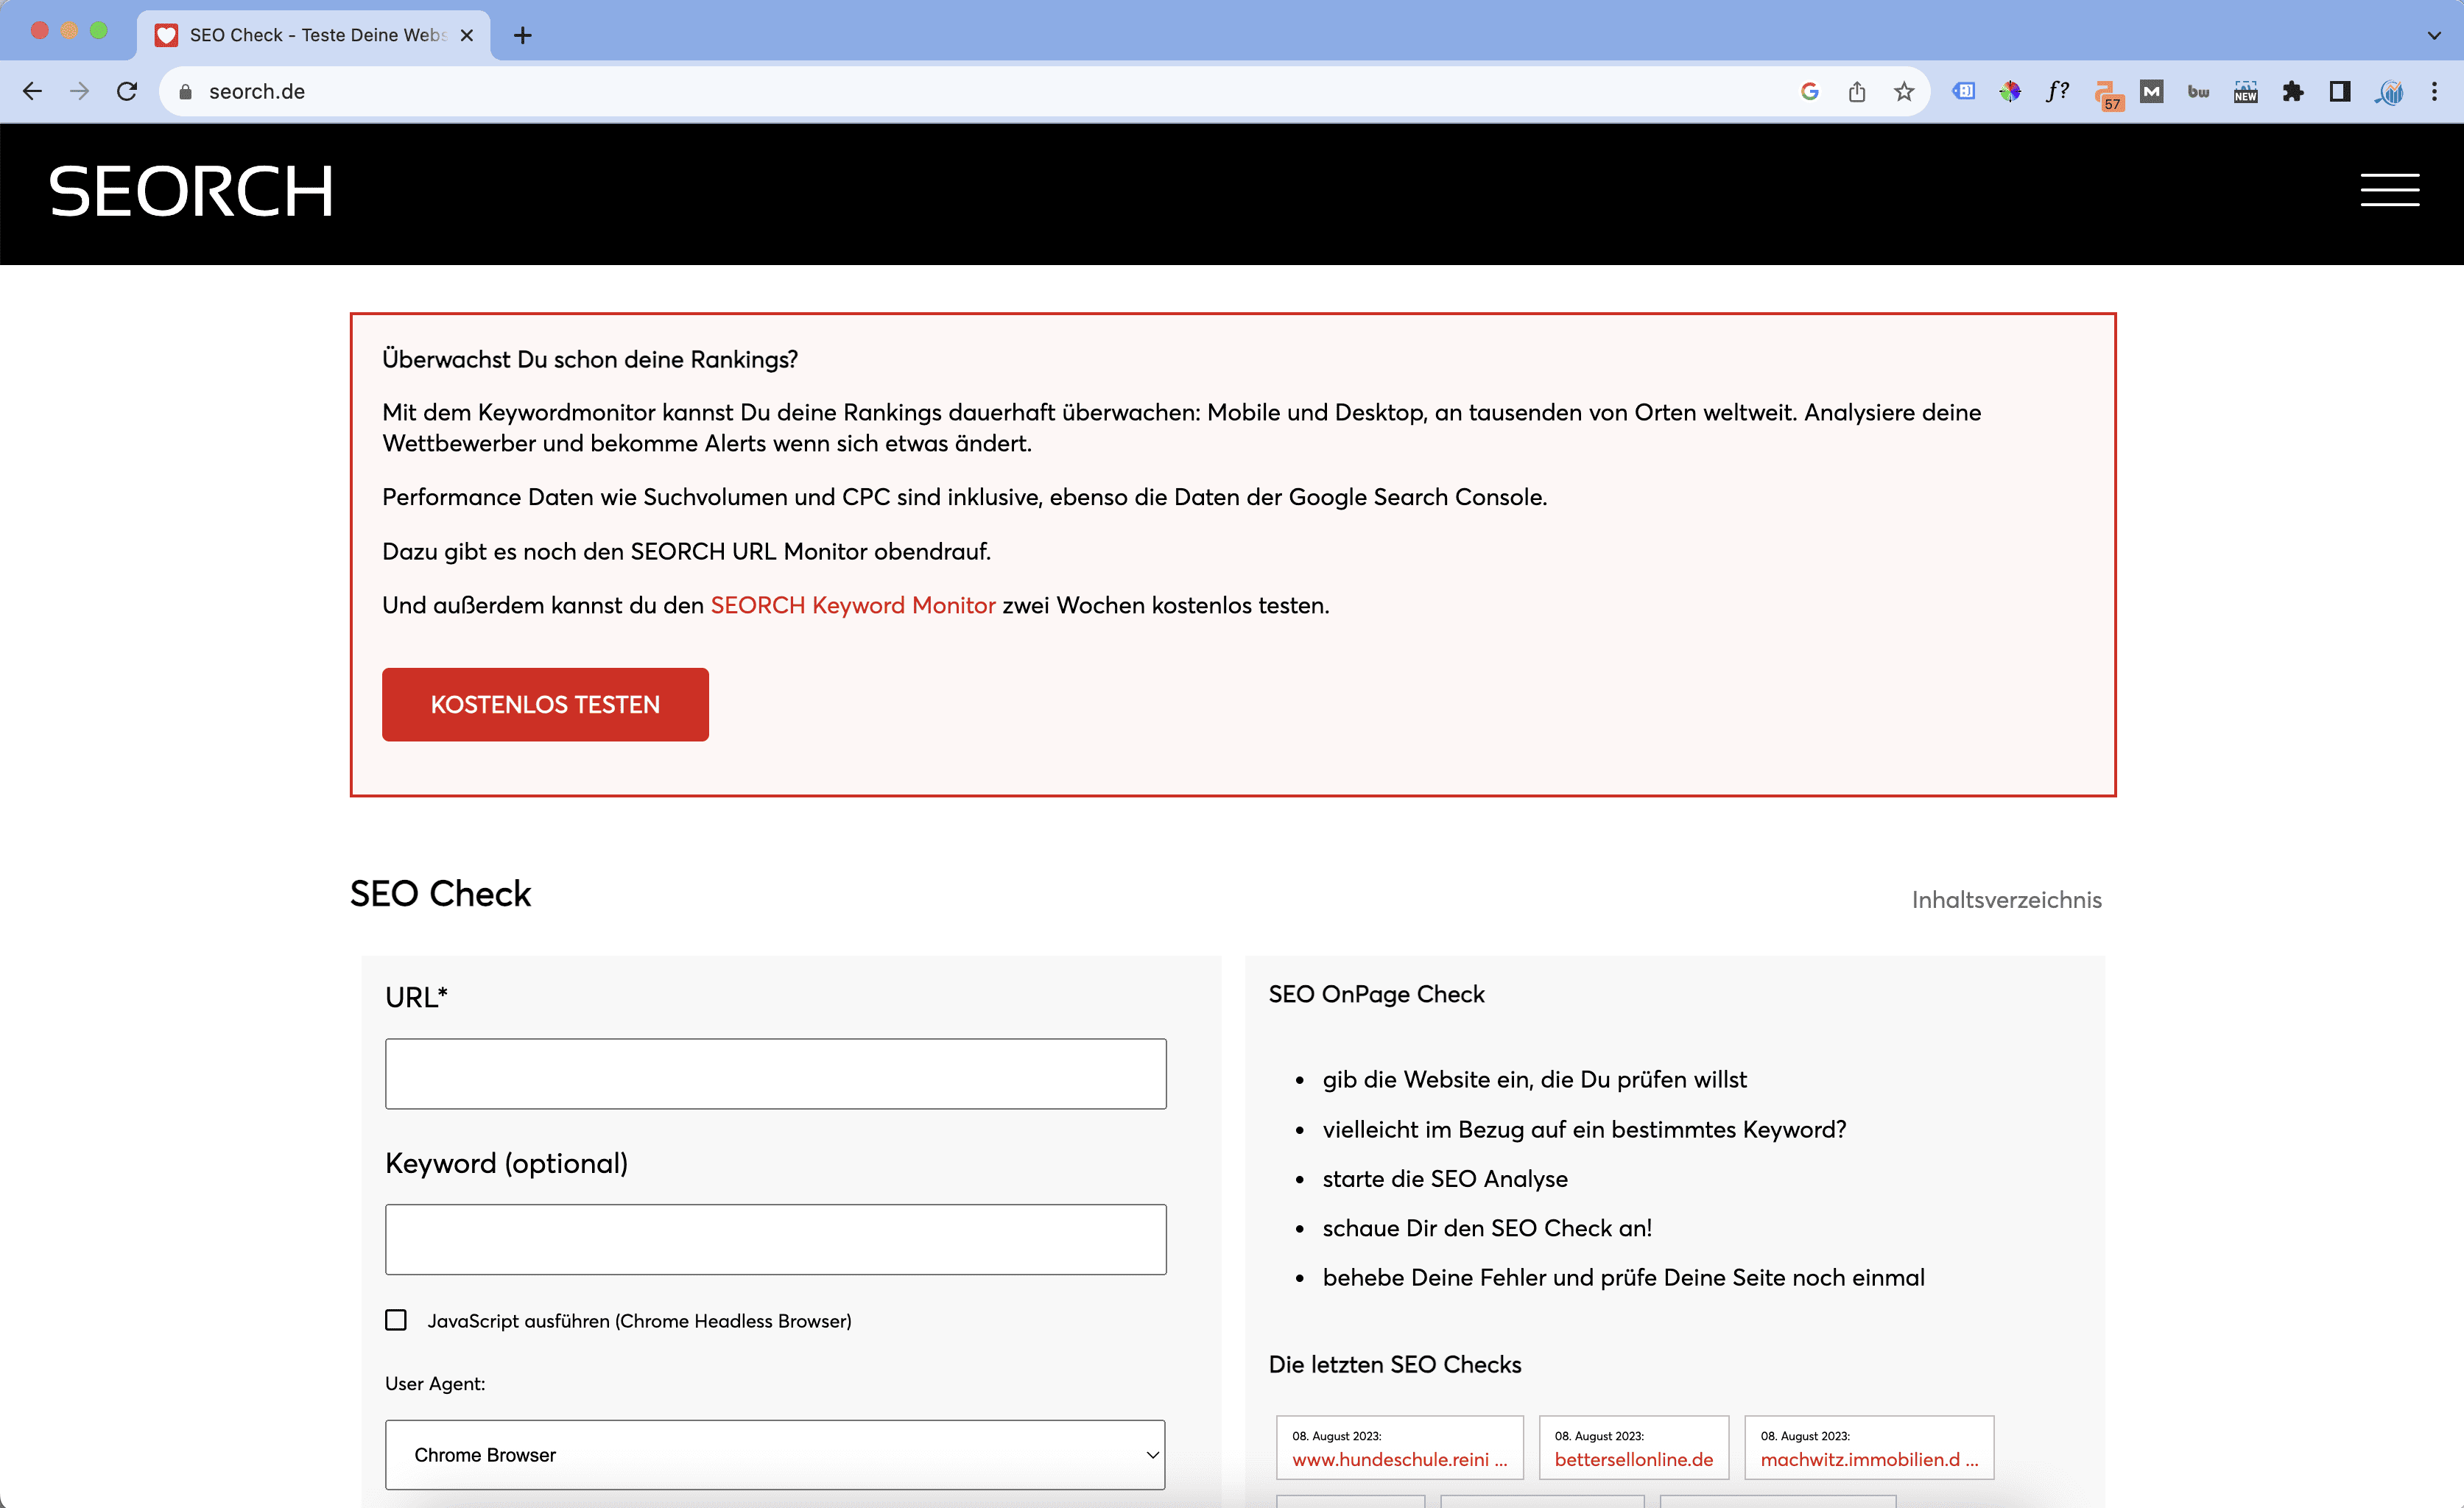Open the M extension icon

[x=2152, y=92]
